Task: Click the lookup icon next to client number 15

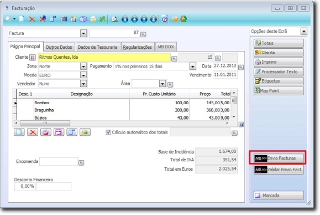Action: pyautogui.click(x=218, y=58)
